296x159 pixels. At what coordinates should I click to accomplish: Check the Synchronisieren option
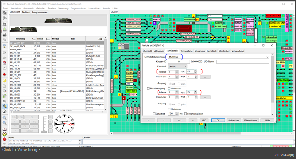click(186, 114)
